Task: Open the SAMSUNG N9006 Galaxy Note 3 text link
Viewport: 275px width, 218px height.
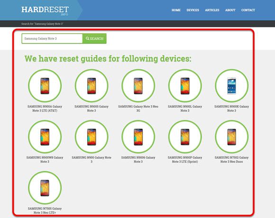Action: (138, 159)
